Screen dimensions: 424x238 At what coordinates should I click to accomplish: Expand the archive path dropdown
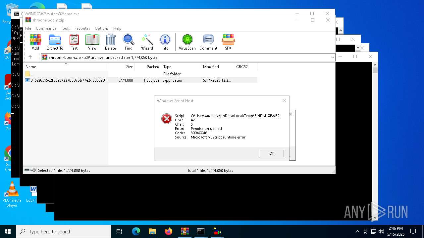tap(332, 58)
